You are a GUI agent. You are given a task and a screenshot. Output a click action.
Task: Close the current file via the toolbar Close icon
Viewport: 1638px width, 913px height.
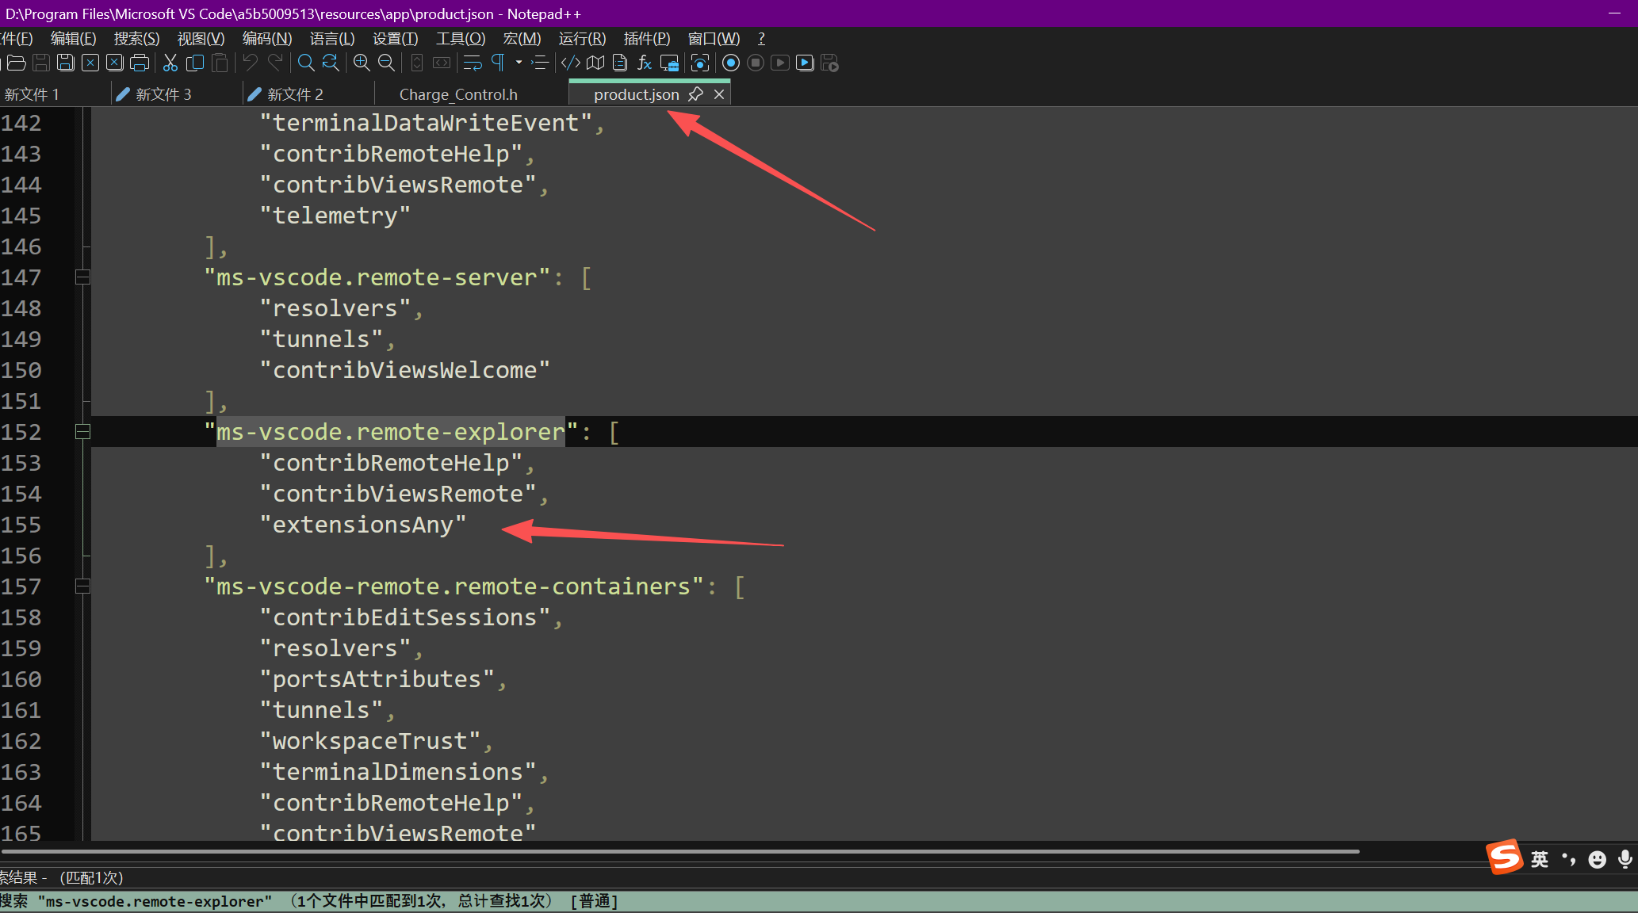pyautogui.click(x=90, y=63)
